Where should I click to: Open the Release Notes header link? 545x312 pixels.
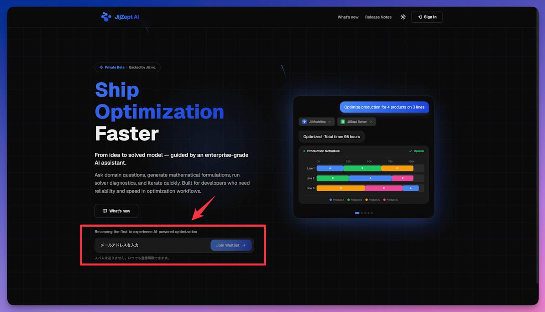[x=378, y=17]
